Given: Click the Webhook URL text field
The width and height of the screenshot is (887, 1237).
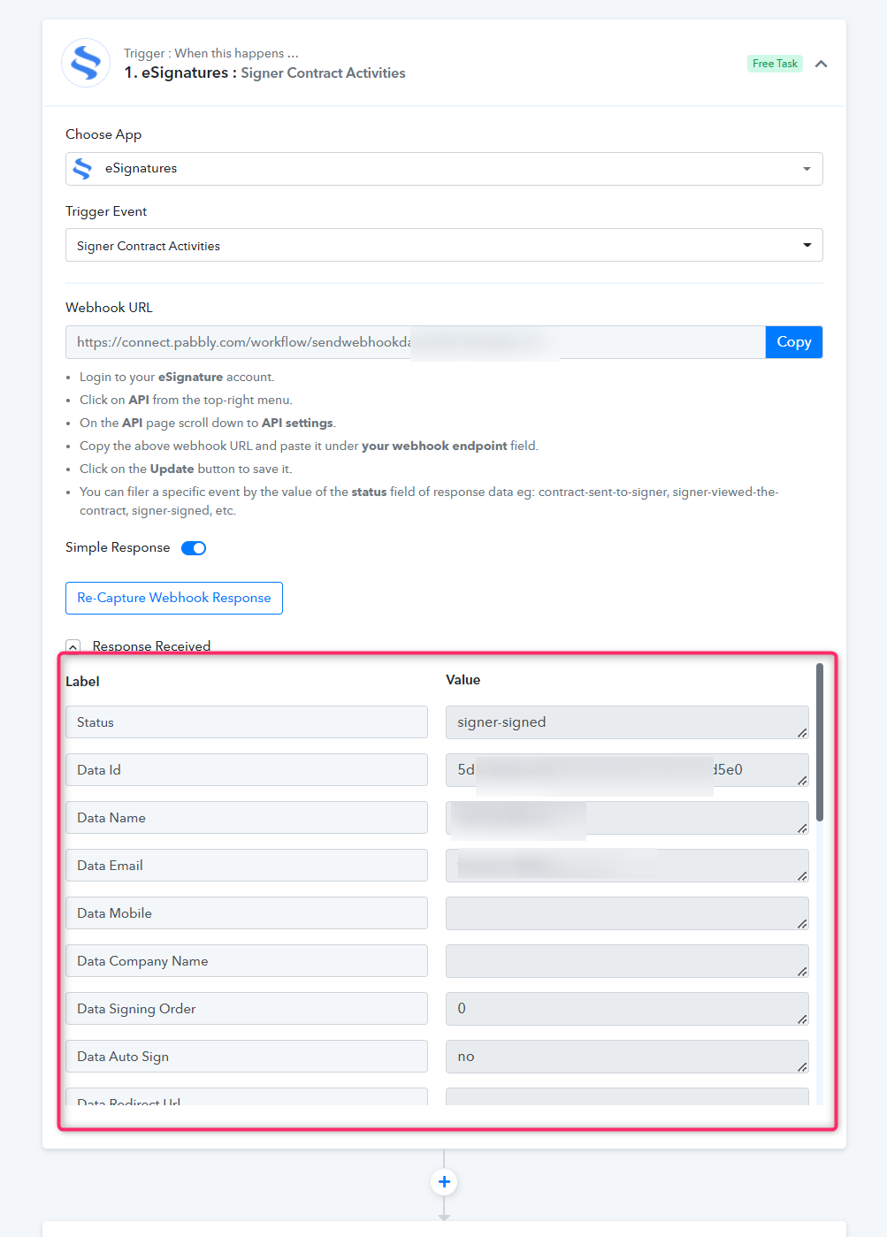Looking at the screenshot, I should click(416, 342).
